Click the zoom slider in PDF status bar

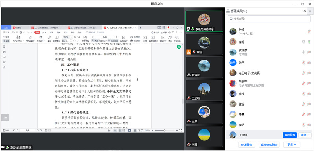(164, 131)
